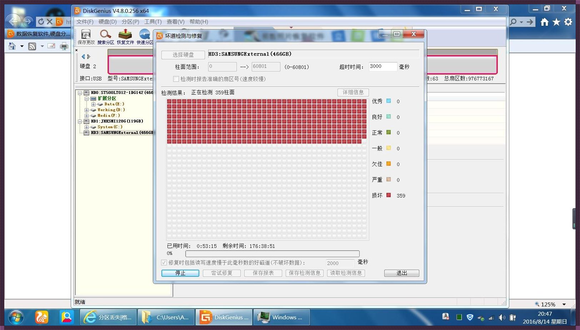Open the 硬盘(D) menu
The height and width of the screenshot is (330, 580).
pyautogui.click(x=107, y=22)
